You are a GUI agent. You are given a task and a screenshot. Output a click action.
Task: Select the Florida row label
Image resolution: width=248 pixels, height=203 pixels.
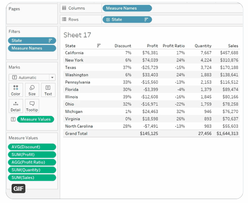[72, 90]
